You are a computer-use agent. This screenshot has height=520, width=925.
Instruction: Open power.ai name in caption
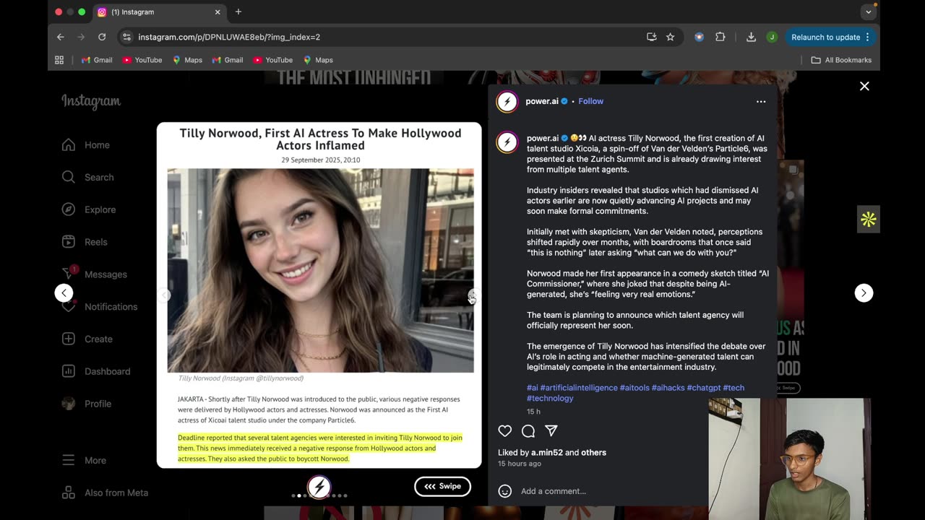point(543,138)
